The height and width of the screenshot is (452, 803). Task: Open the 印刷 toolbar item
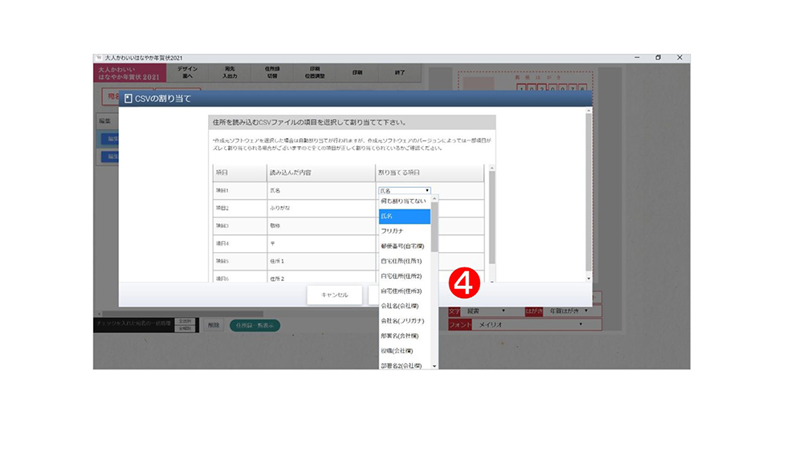coord(357,72)
